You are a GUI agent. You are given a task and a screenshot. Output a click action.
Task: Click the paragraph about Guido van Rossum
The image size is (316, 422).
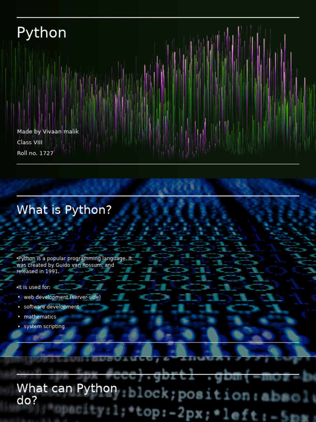coord(74,265)
